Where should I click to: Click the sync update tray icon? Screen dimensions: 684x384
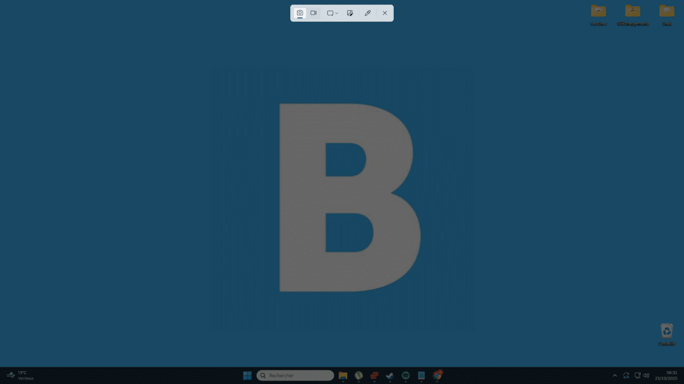[626, 375]
